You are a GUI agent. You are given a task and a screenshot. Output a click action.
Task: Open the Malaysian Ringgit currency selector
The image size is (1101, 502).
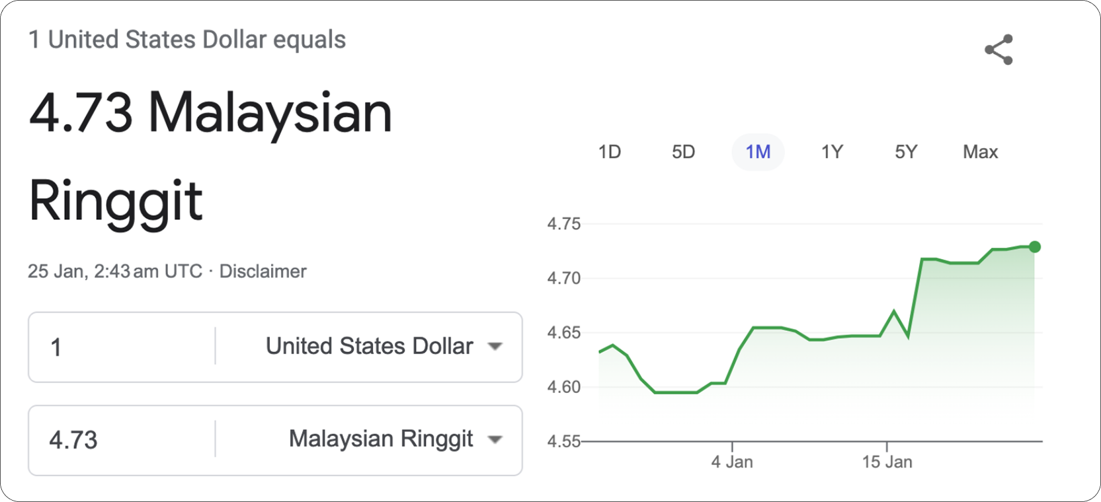pyautogui.click(x=380, y=439)
